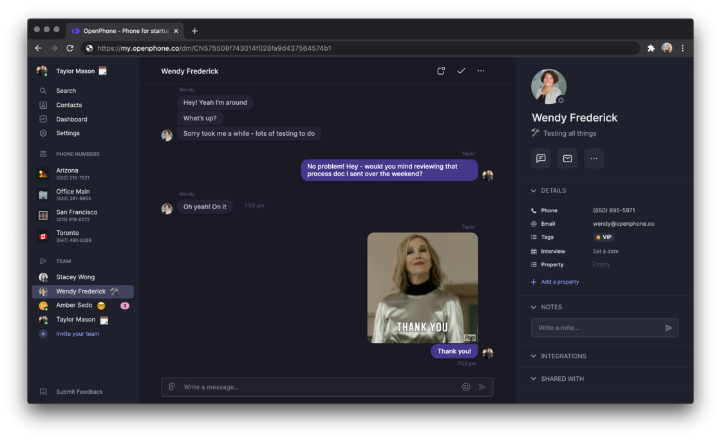Go forward in browser history
Image resolution: width=721 pixels, height=440 pixels.
(x=54, y=48)
